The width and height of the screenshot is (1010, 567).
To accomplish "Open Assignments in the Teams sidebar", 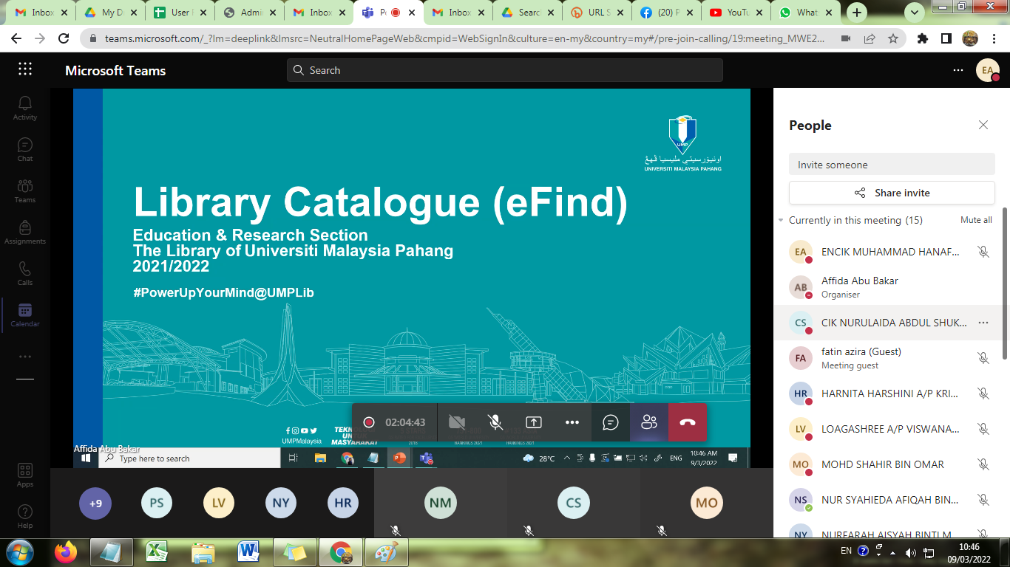I will [25, 232].
